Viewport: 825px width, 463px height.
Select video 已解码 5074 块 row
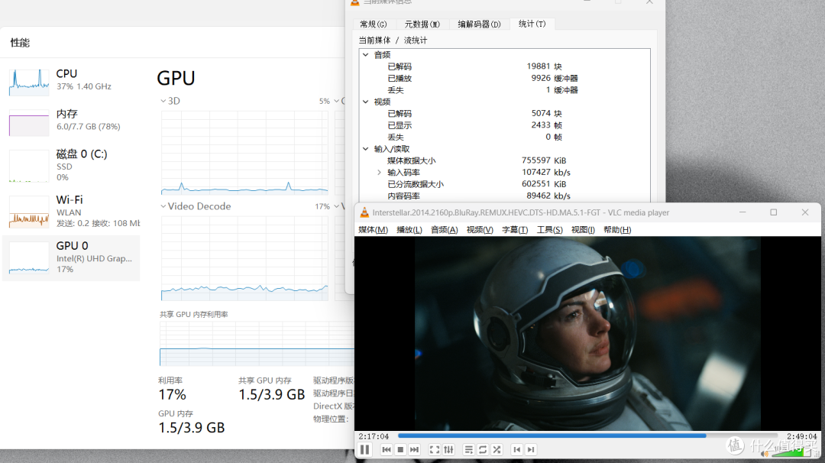point(505,113)
